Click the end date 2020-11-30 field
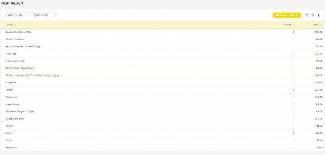The image size is (325, 155). pyautogui.click(x=40, y=15)
